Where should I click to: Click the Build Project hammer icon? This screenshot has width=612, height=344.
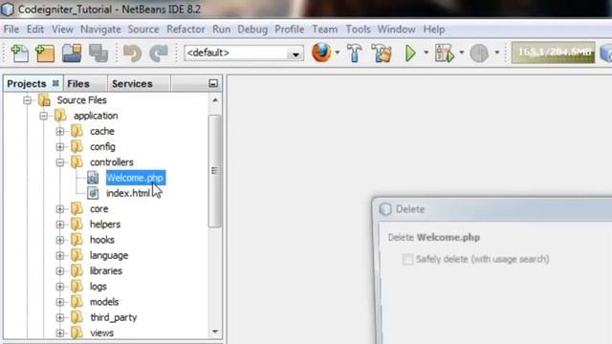[x=355, y=54]
